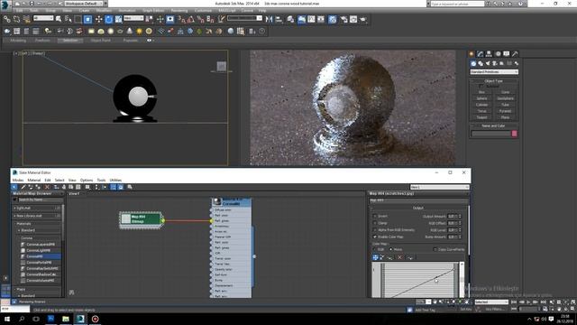Screen dimensions: 577x325
Task: Open the Material Editor from main toolbar
Action: (x=333, y=19)
